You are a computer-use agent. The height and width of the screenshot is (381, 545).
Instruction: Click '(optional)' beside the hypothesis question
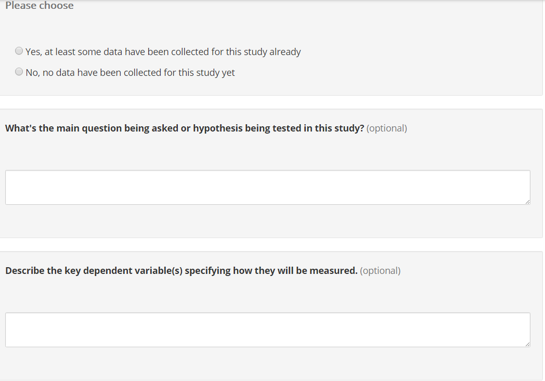(387, 128)
